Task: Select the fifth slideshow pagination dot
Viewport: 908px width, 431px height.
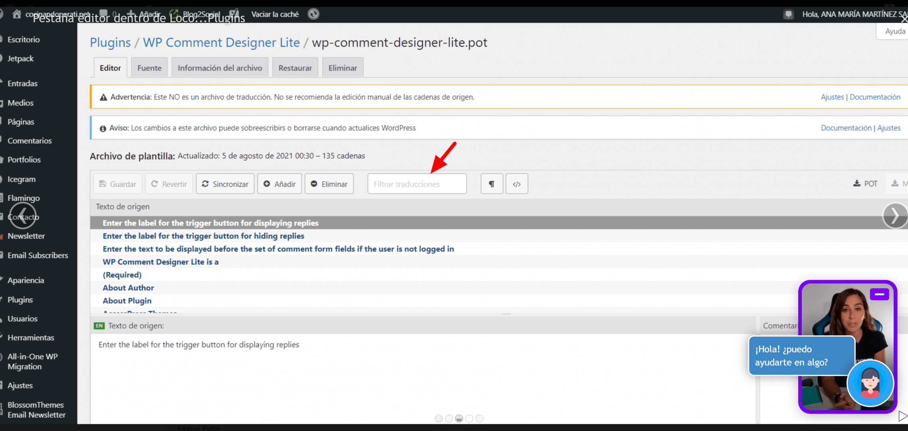Action: click(480, 418)
